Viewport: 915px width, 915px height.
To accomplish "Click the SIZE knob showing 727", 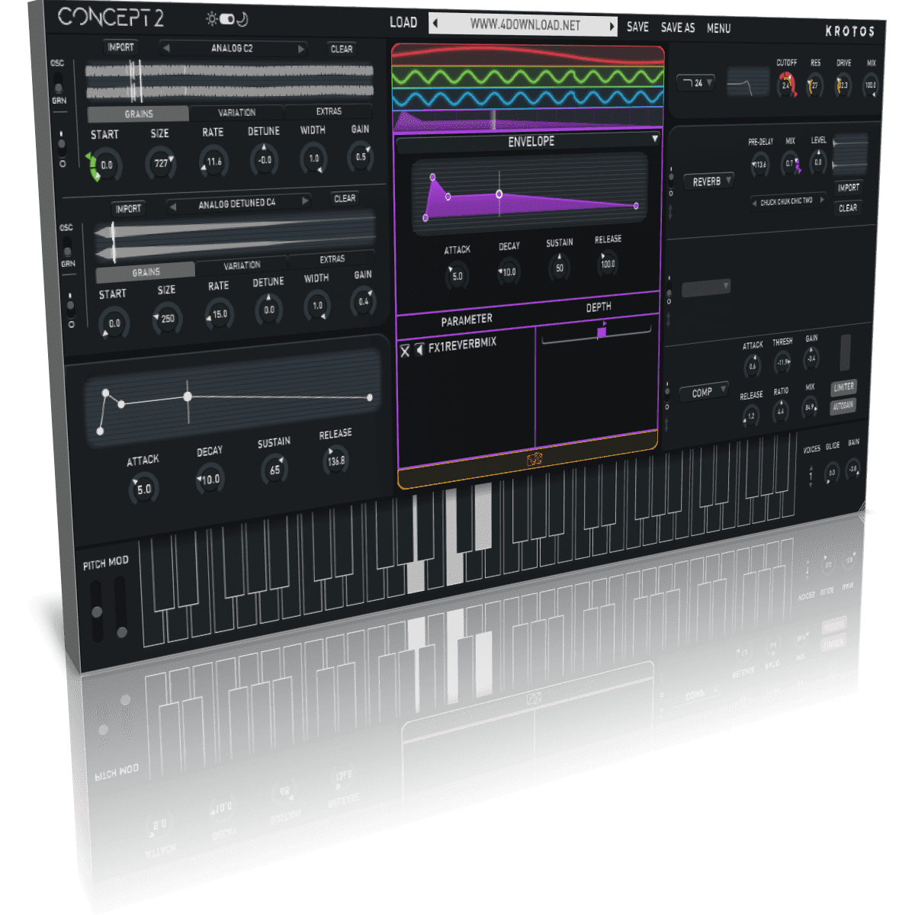I will (x=161, y=162).
